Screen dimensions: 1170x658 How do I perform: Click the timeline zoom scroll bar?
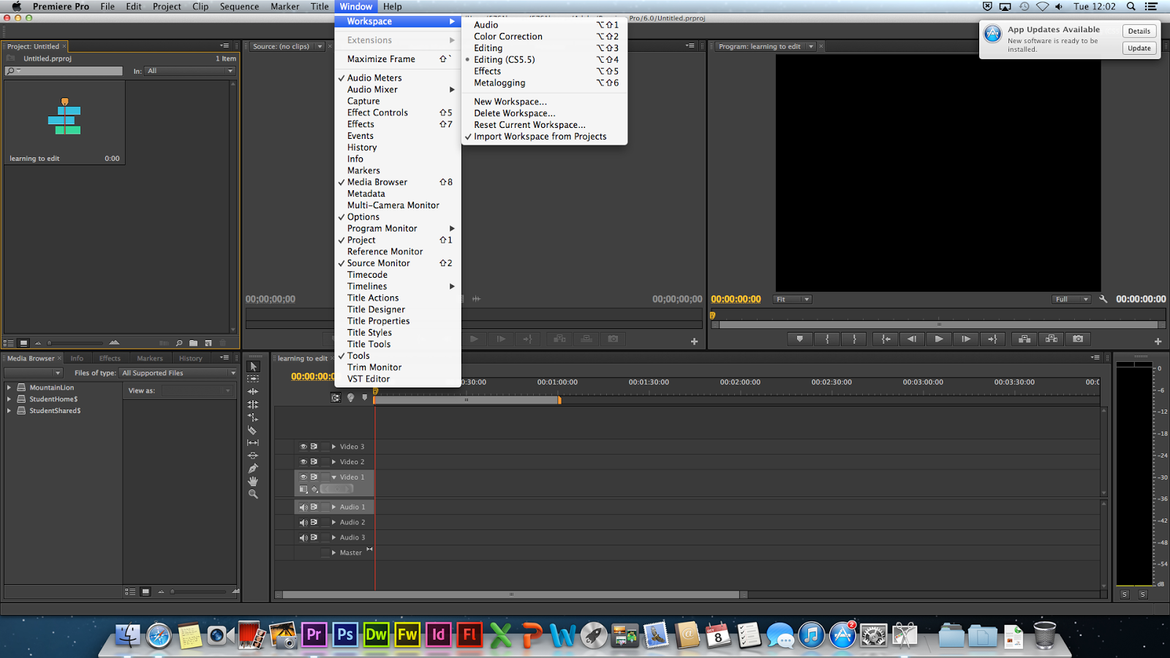[x=511, y=594]
